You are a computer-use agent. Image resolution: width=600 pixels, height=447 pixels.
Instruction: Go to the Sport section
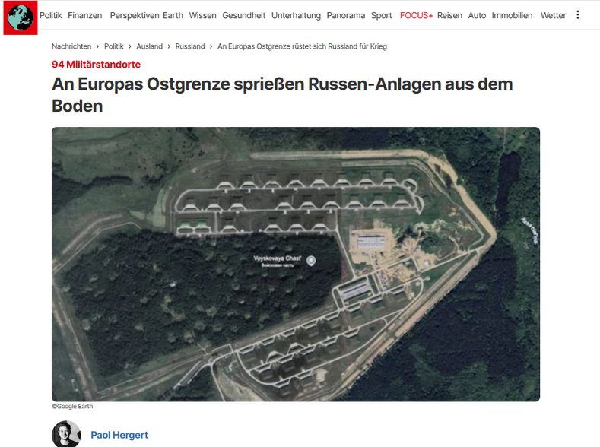point(382,15)
